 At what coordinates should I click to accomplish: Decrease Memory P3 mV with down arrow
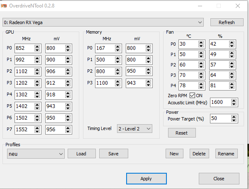148,85
